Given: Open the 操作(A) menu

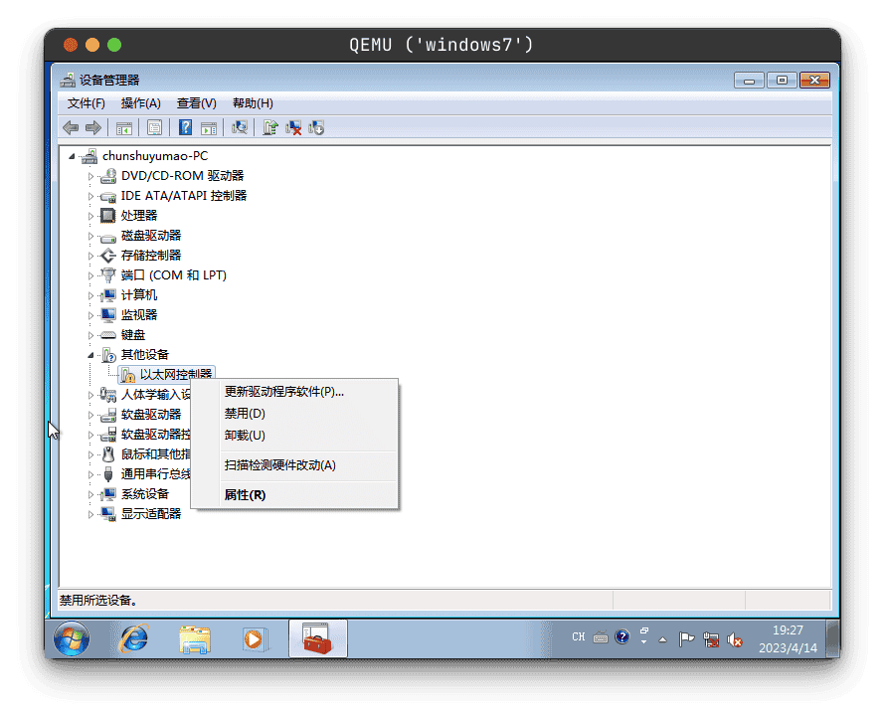Looking at the screenshot, I should pyautogui.click(x=140, y=103).
